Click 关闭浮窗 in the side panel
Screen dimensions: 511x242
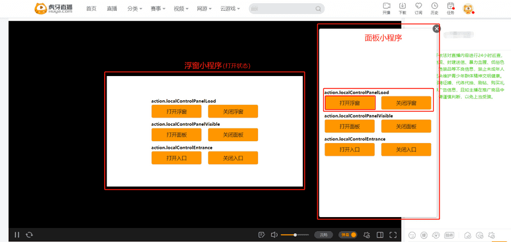(406, 103)
